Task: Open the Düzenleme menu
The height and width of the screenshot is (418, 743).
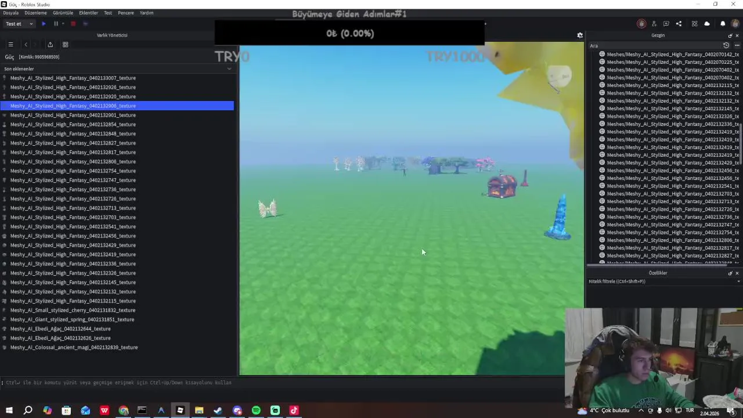Action: [35, 13]
